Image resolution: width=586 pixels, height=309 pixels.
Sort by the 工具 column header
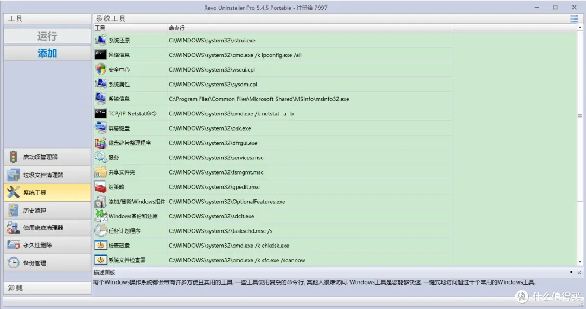(x=130, y=28)
